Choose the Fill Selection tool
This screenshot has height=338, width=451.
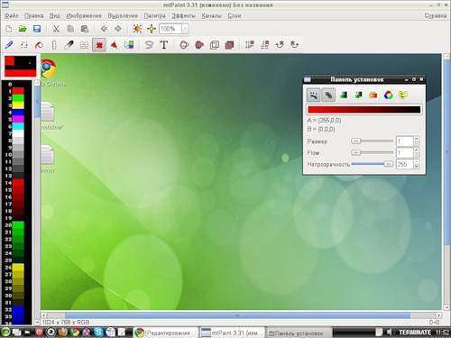(x=229, y=45)
